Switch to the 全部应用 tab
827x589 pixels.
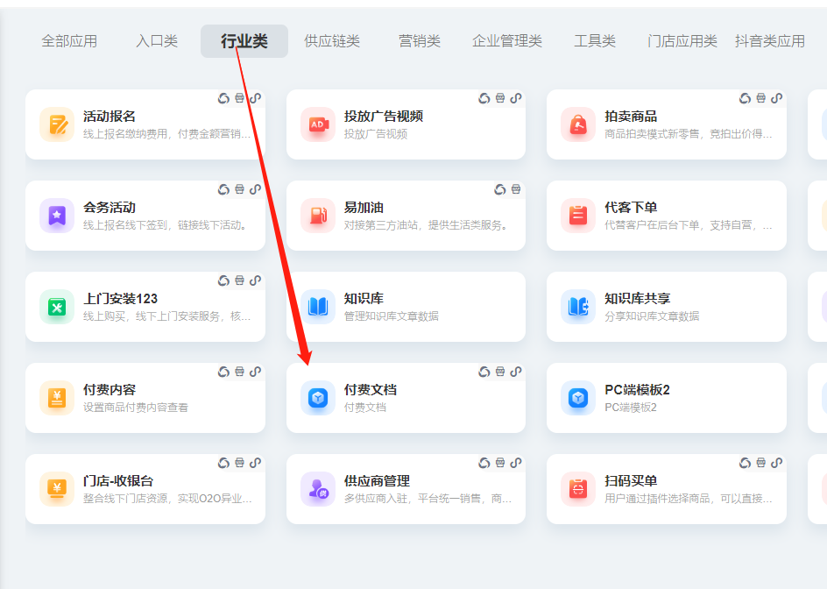pyautogui.click(x=69, y=41)
